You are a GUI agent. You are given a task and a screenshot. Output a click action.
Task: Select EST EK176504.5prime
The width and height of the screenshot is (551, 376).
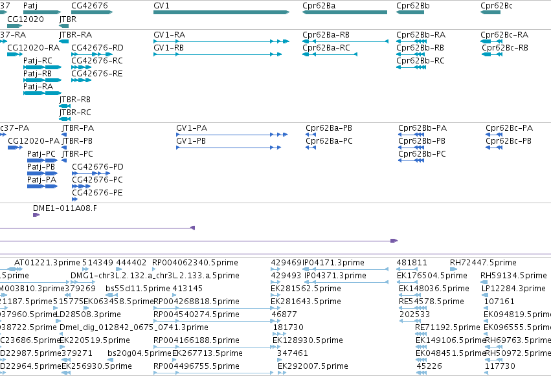409,282
